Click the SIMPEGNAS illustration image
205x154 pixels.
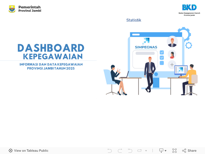click(150, 61)
